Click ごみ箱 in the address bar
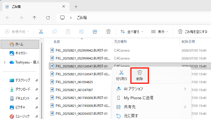This screenshot has width=211, height=119. pos(82,18)
